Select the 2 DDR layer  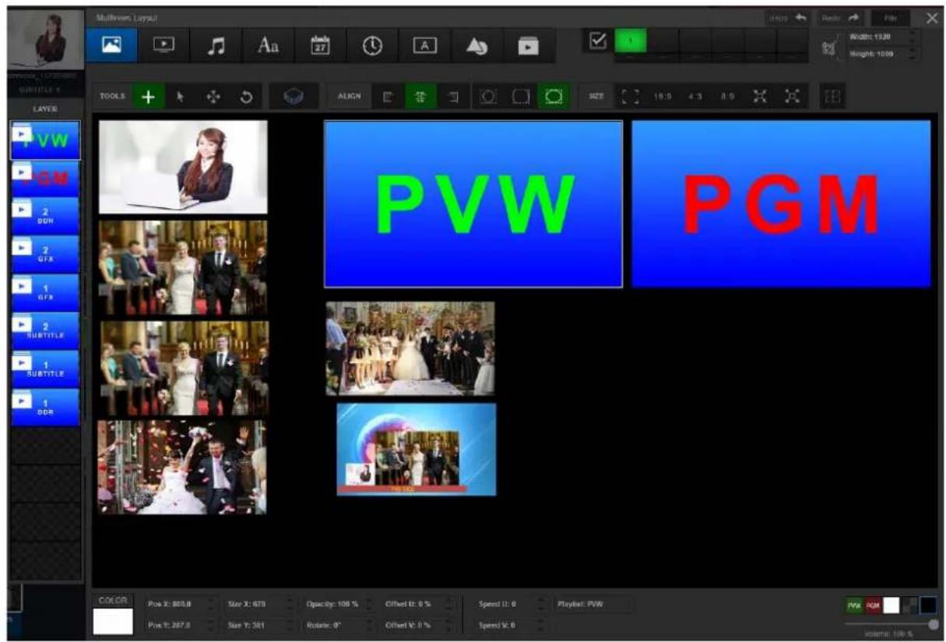pos(45,216)
